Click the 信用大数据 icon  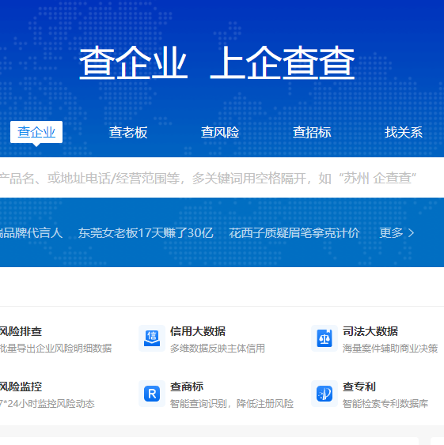[152, 338]
